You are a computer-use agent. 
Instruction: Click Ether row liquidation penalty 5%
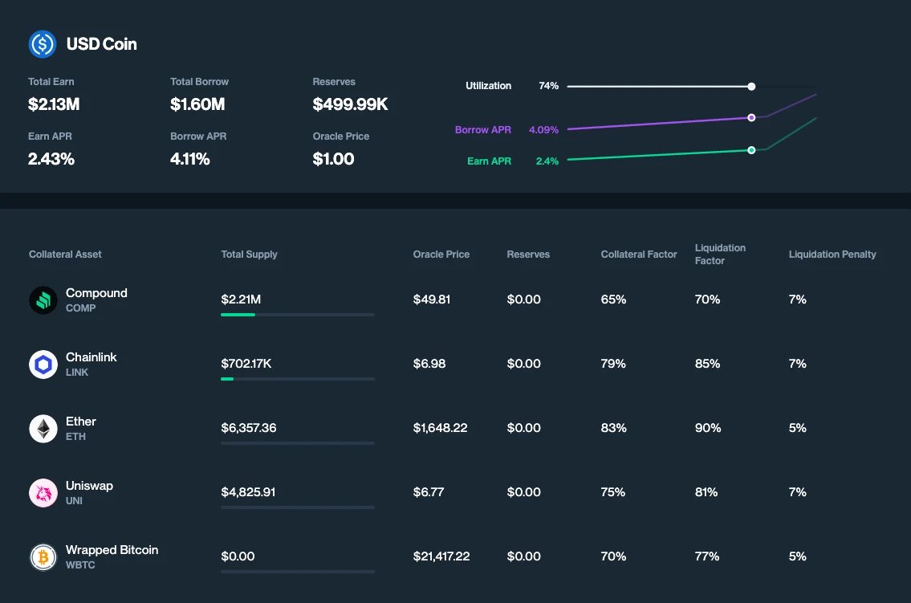(x=798, y=428)
